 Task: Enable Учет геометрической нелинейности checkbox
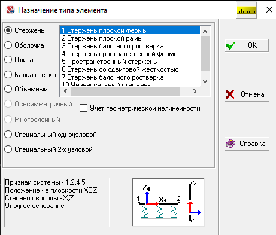point(83,108)
